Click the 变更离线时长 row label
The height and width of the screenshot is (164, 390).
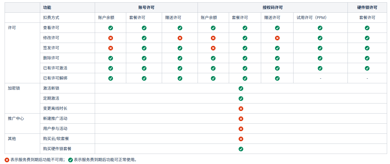coord(55,109)
